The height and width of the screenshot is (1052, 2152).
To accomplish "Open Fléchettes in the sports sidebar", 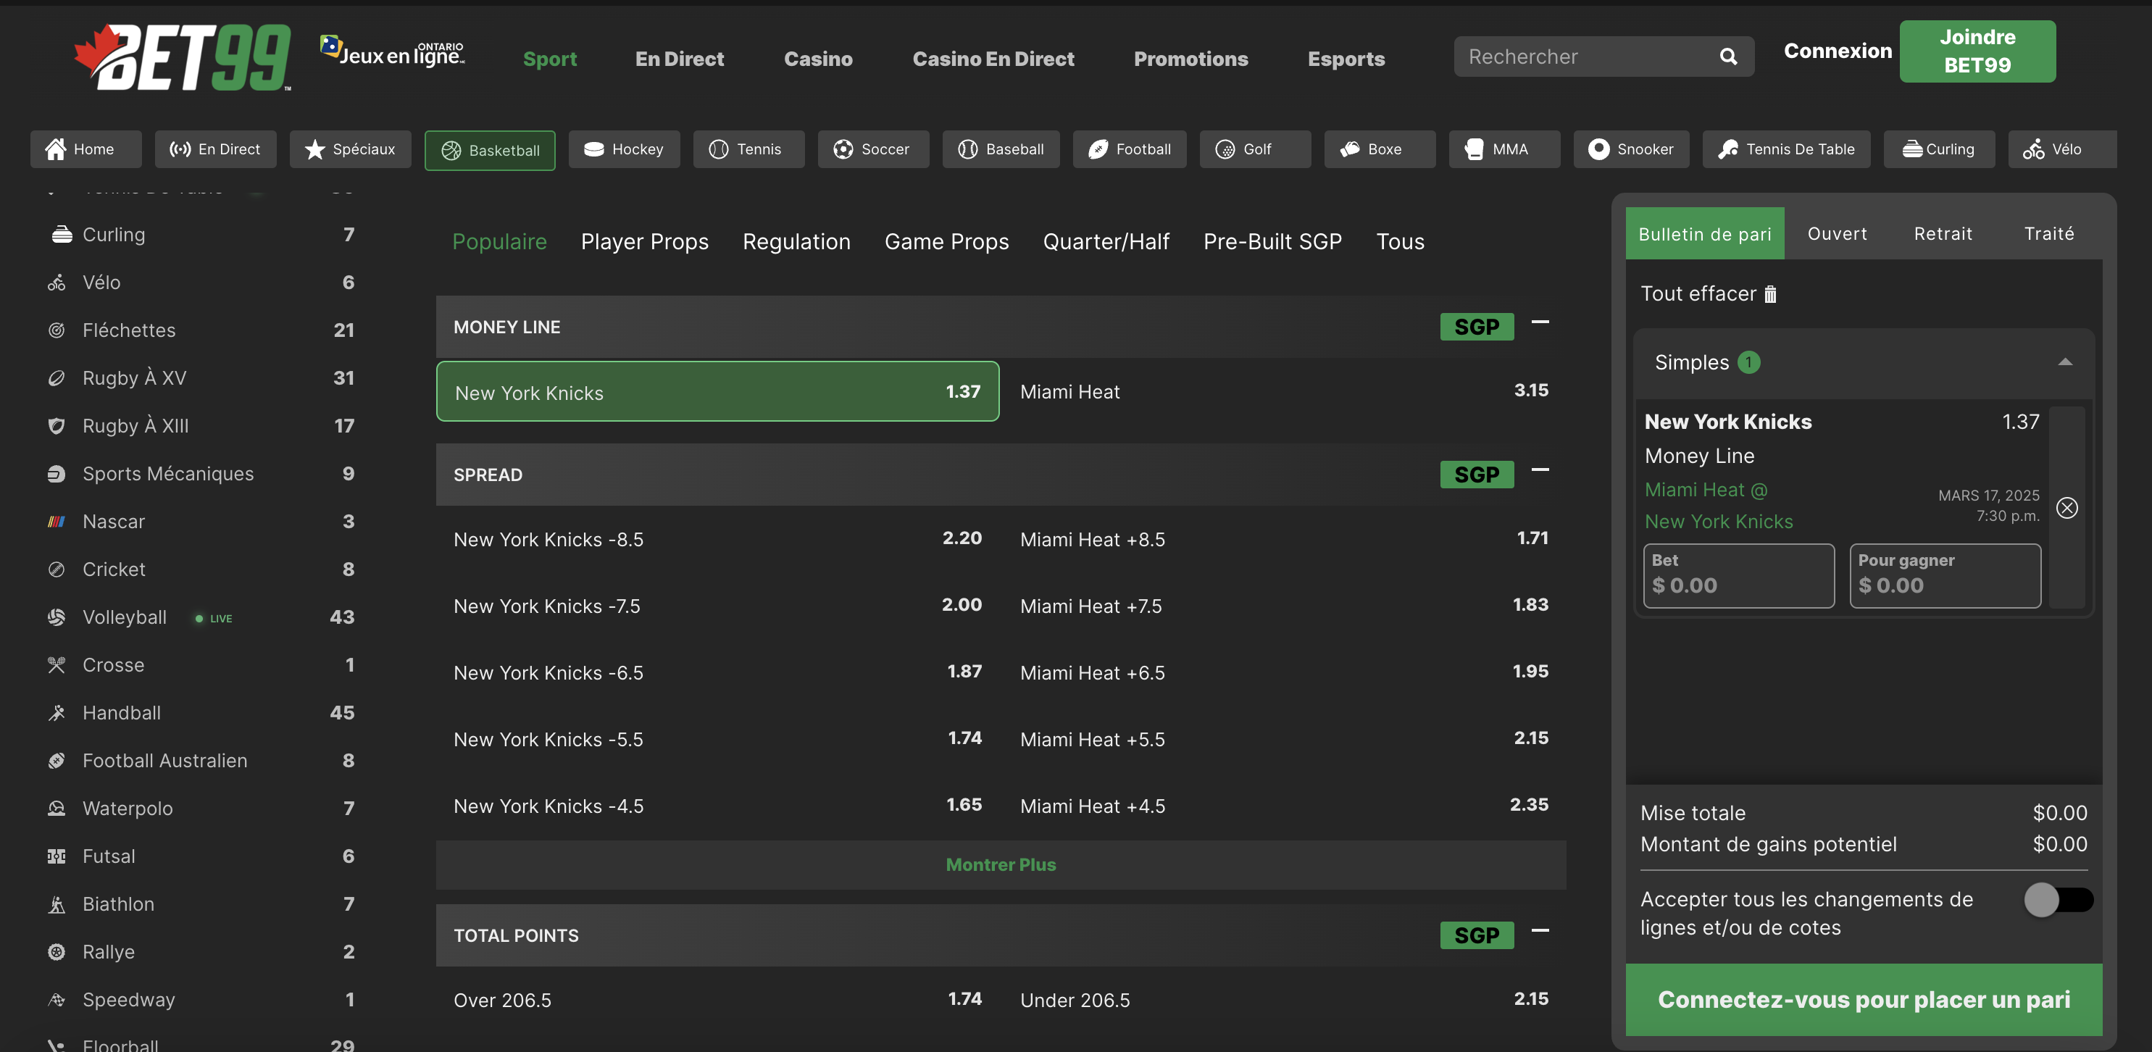I will coord(129,330).
